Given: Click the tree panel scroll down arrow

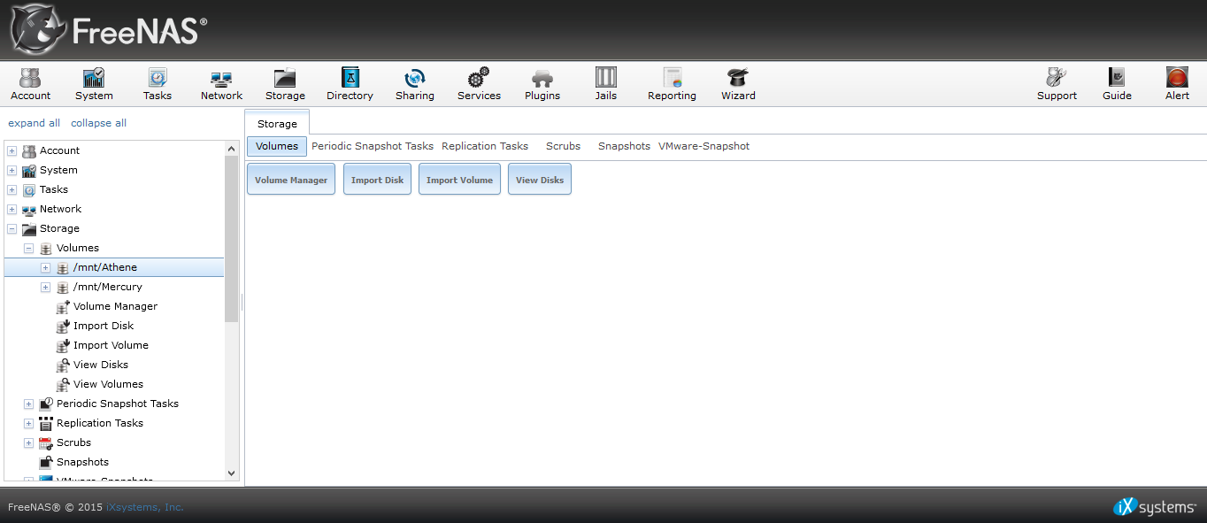Looking at the screenshot, I should pos(232,473).
